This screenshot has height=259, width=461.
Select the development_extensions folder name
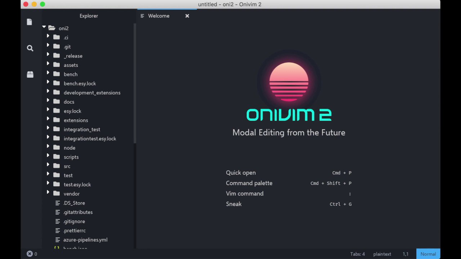[x=92, y=92]
